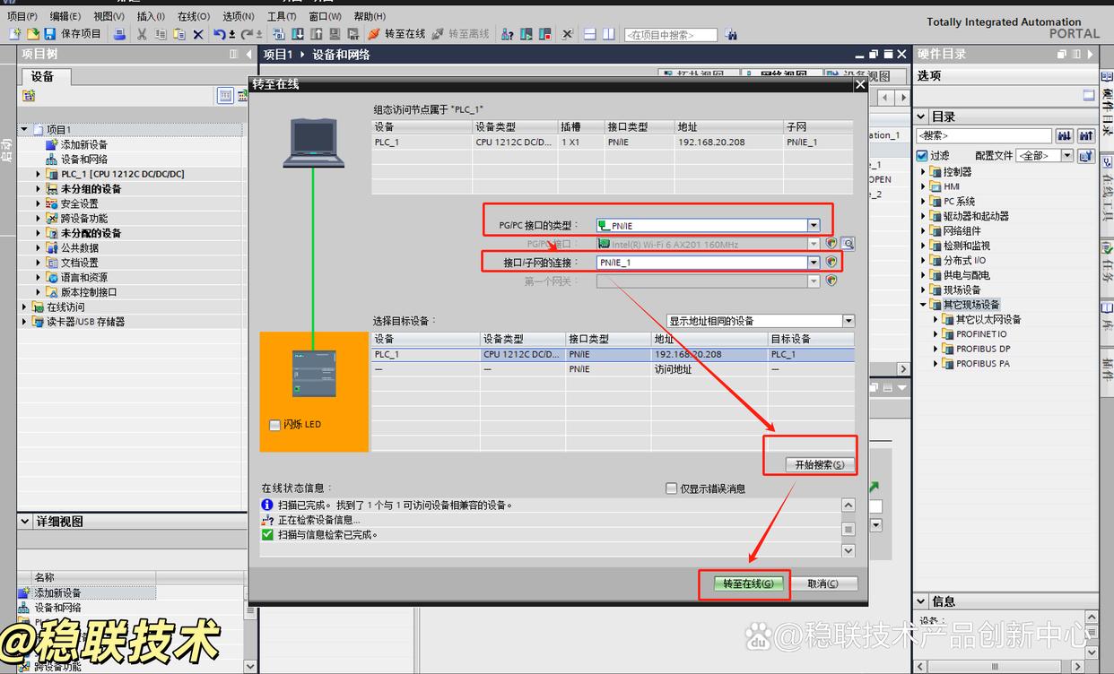Click the delete X toolbar icon
The width and height of the screenshot is (1114, 674).
pyautogui.click(x=198, y=34)
